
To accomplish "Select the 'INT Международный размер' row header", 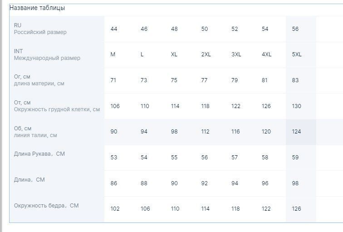I will tap(57, 55).
